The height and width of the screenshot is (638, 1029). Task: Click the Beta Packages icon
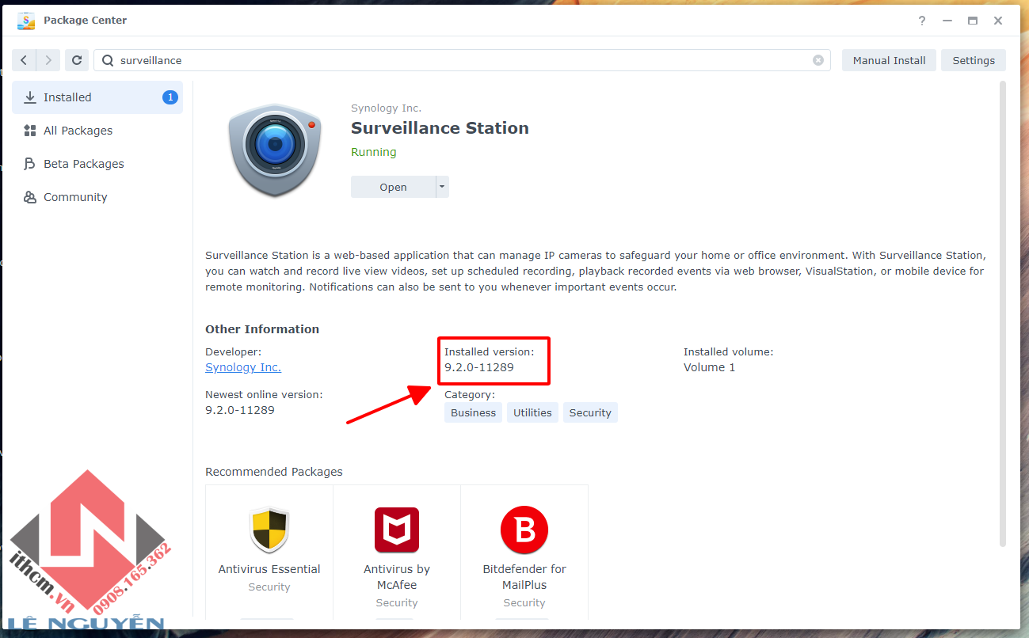coord(30,164)
